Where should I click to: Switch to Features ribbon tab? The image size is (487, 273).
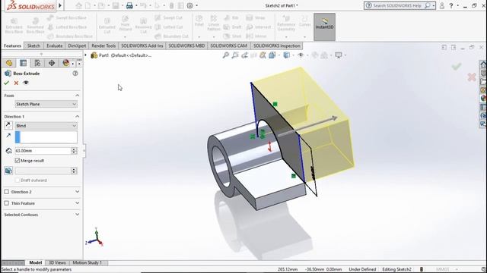pyautogui.click(x=12, y=45)
